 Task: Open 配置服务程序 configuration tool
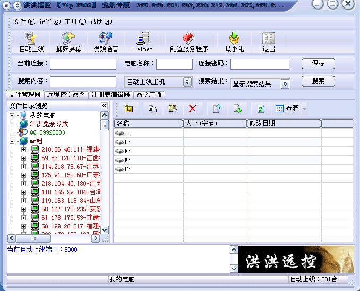189,43
